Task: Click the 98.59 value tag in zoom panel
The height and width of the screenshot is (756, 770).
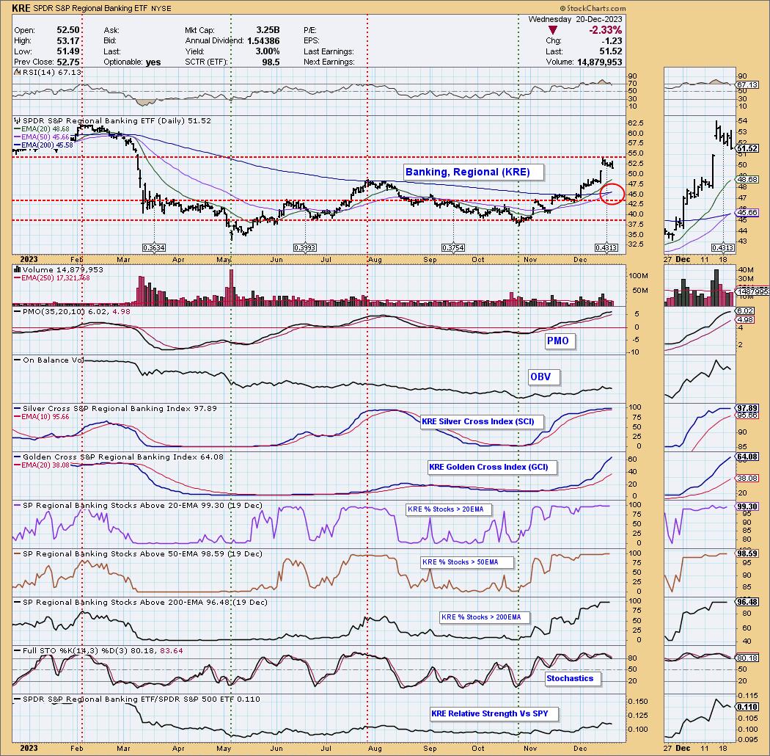Action: tap(747, 553)
